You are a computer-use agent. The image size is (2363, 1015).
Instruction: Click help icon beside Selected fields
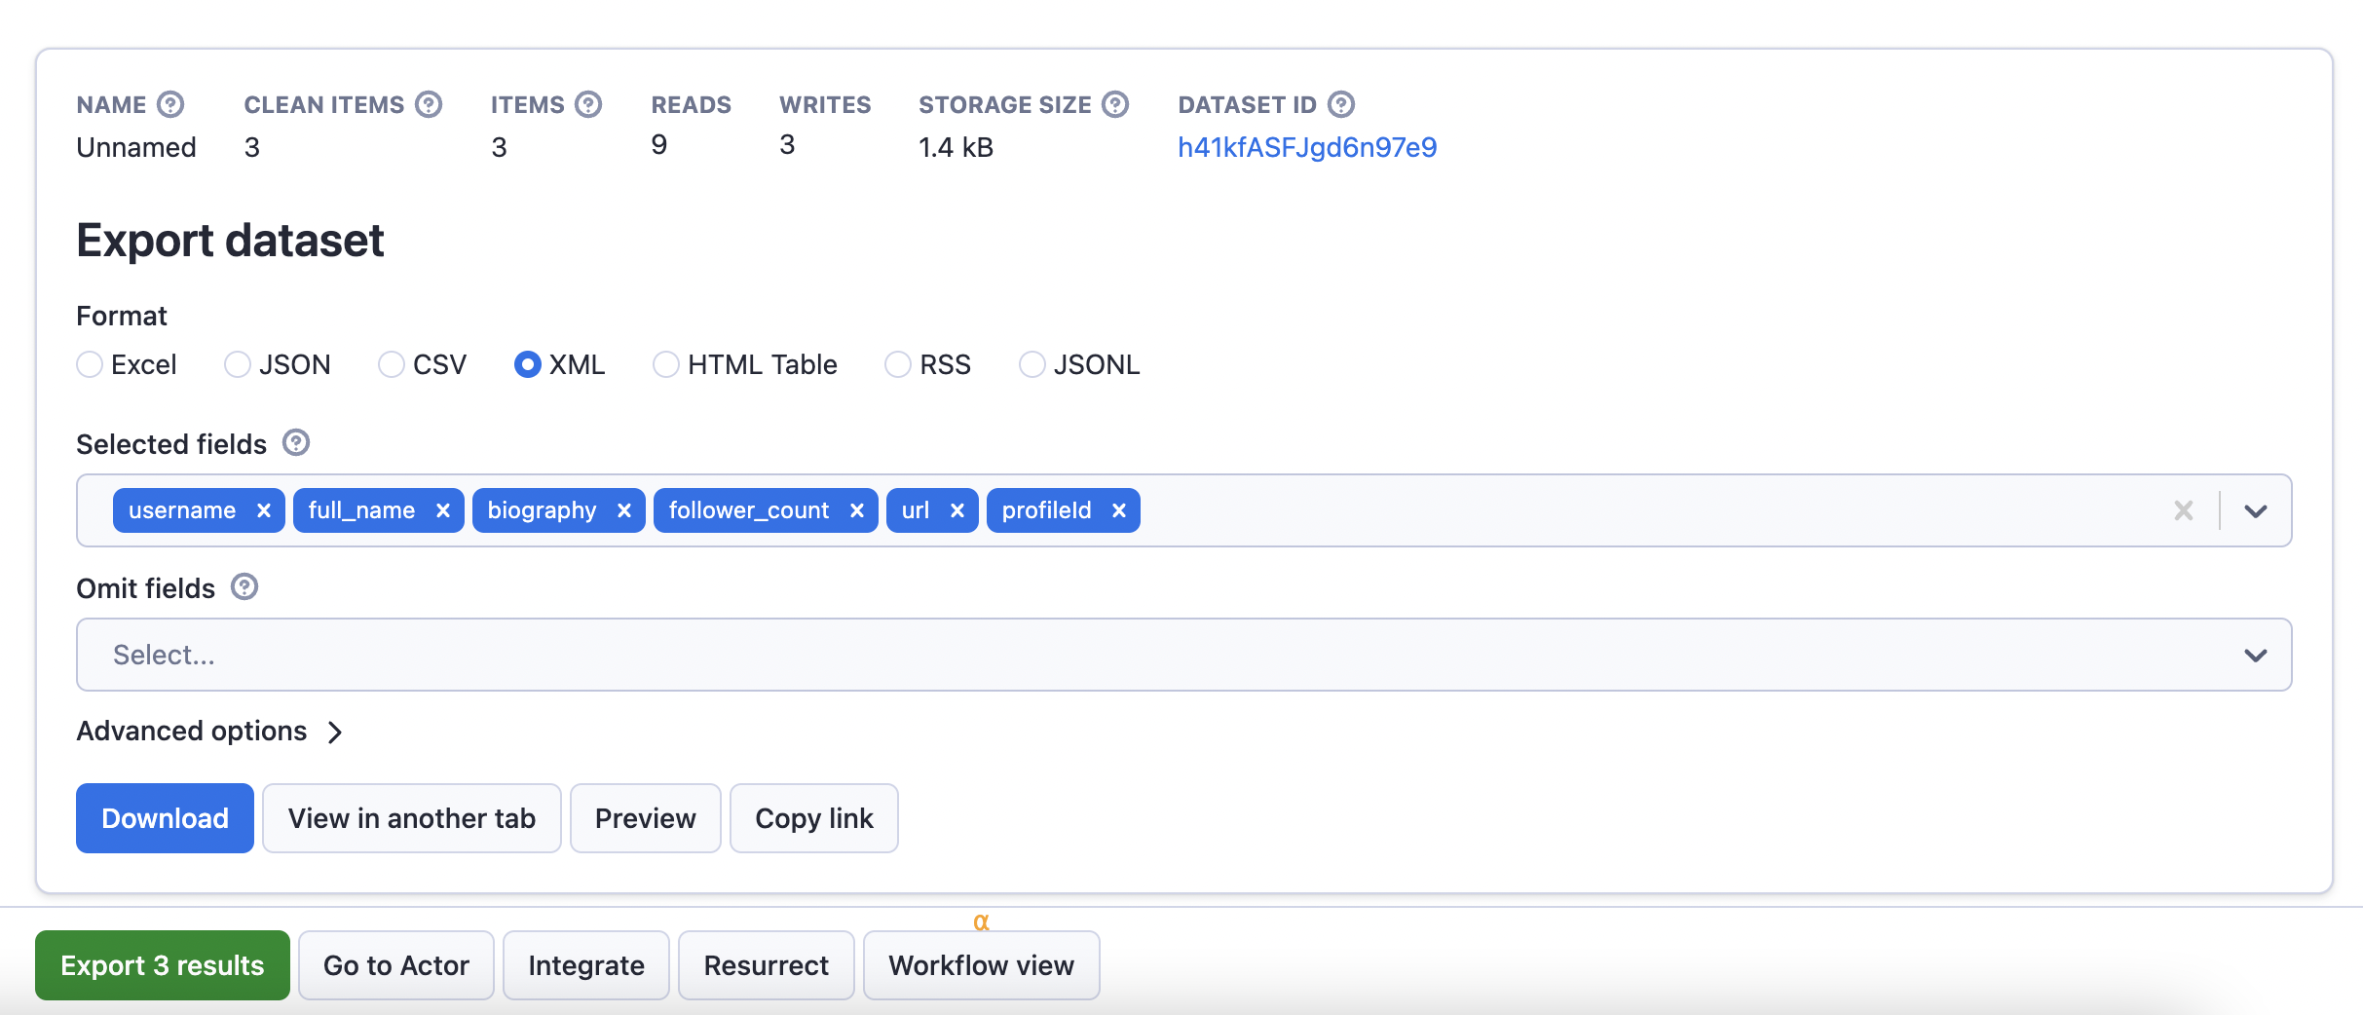296,443
